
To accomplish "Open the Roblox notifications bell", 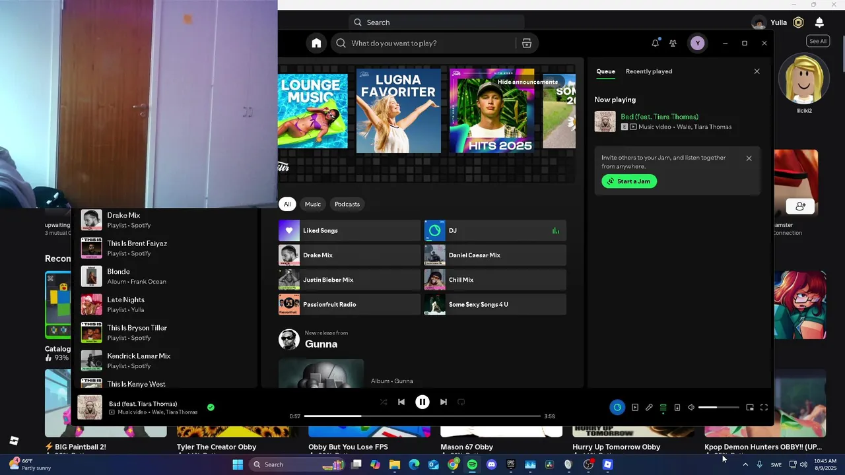I will (819, 22).
